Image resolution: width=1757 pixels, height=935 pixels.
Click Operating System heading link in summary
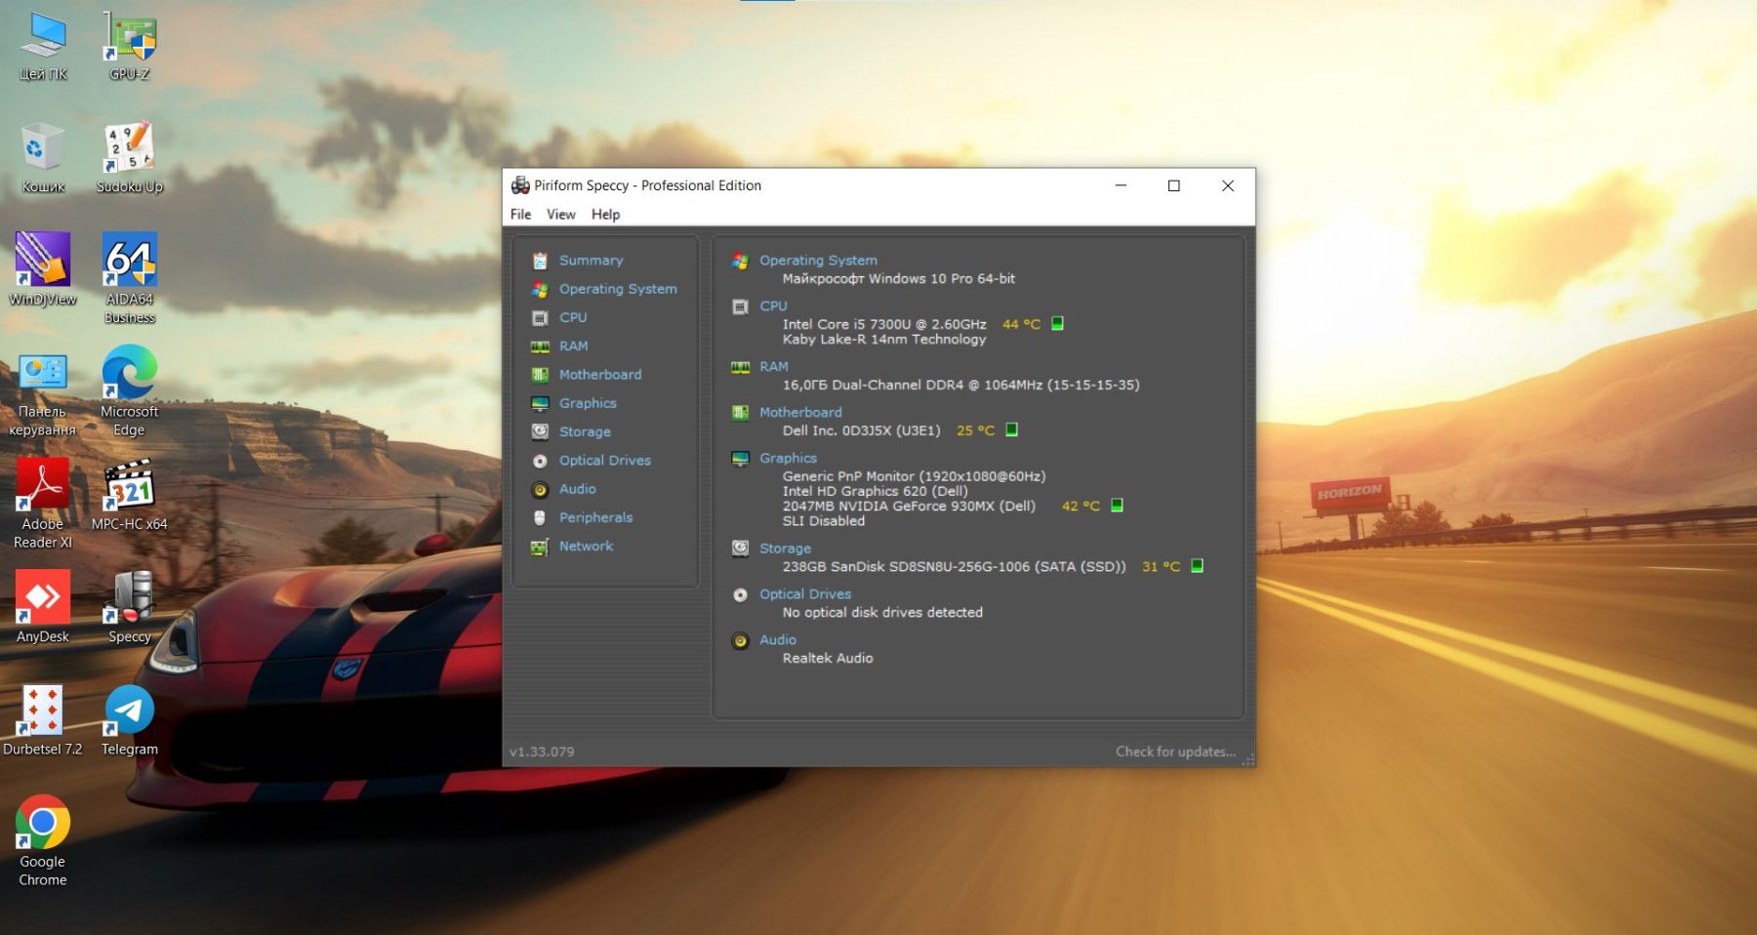click(818, 261)
